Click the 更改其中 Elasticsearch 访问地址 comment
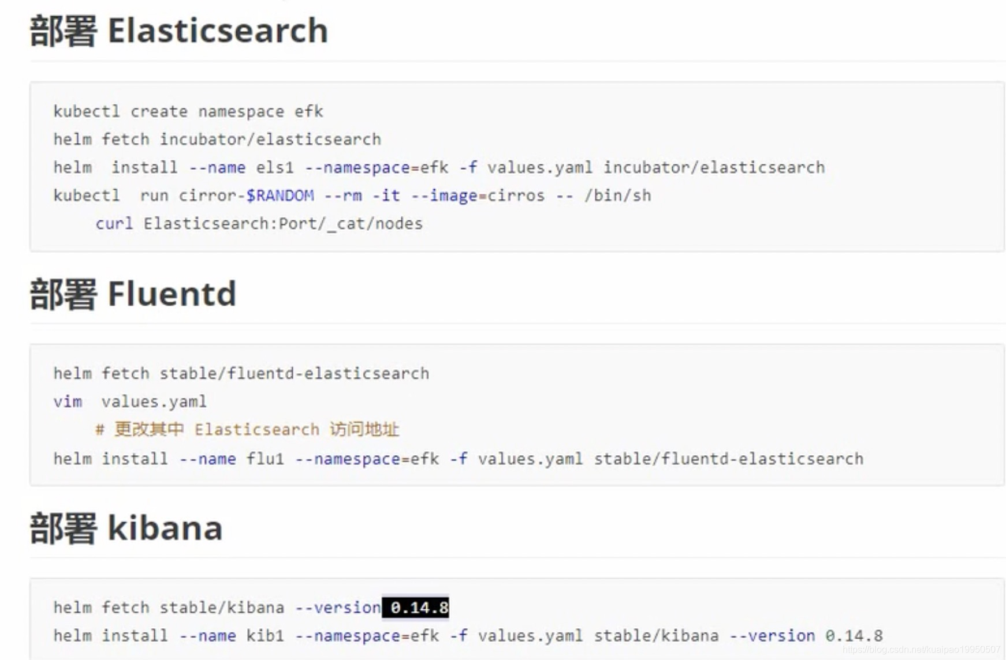 [247, 429]
